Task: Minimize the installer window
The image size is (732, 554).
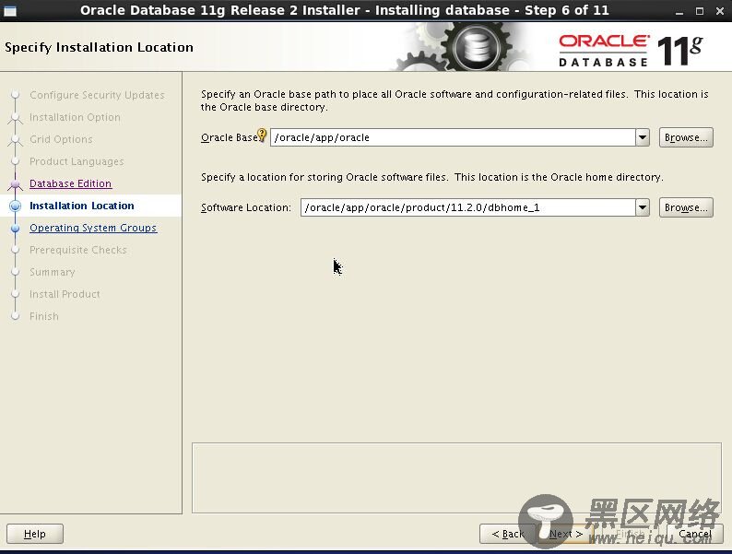Action: pos(679,11)
